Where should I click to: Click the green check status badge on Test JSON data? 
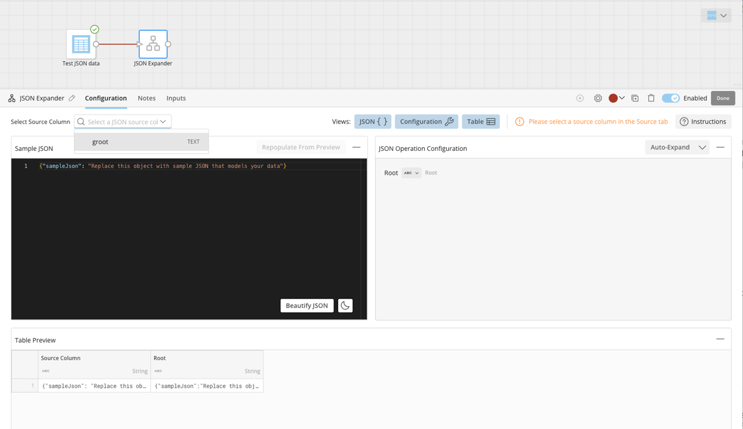point(95,29)
